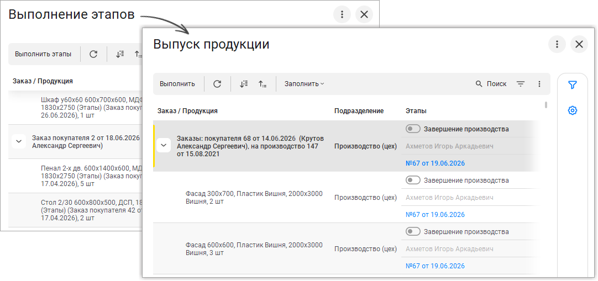Collapse the Заказы: покупателя 68 group
Image resolution: width=598 pixels, height=281 pixels.
(x=164, y=145)
